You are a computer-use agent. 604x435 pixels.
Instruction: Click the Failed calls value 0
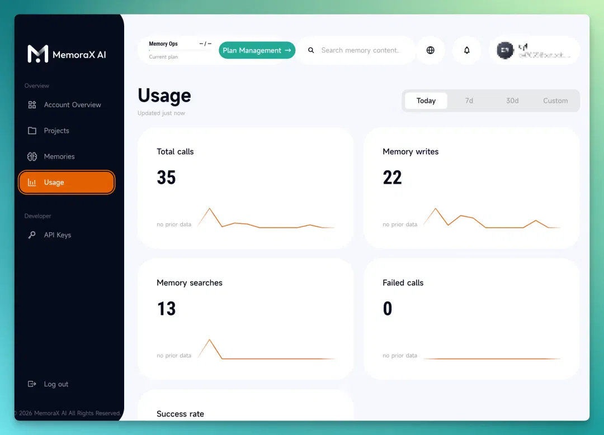(x=388, y=309)
